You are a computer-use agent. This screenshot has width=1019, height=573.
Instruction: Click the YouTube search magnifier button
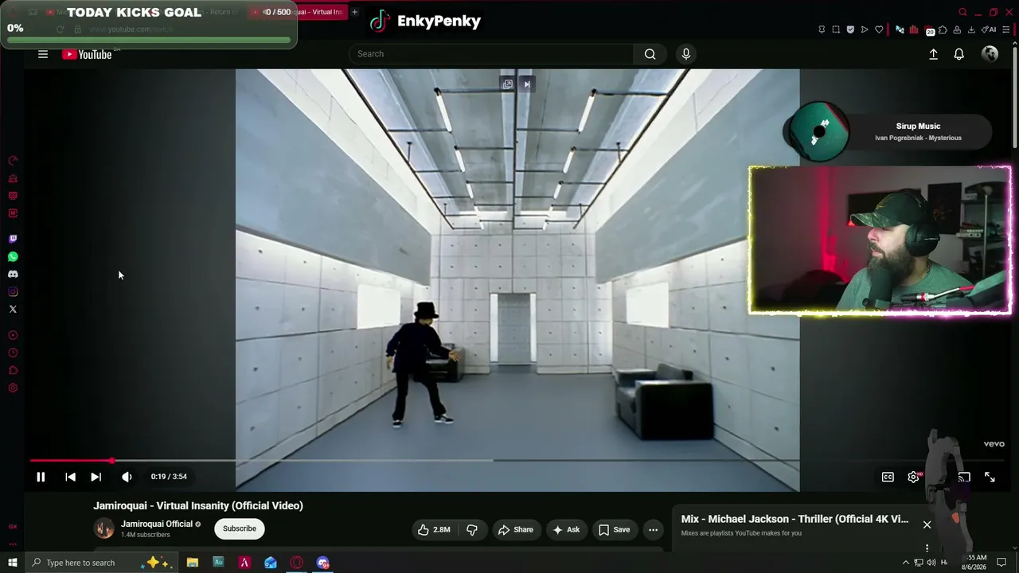(x=650, y=54)
